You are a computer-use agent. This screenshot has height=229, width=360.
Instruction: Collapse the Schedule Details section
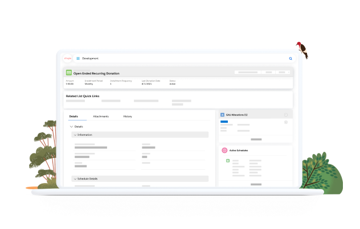(140, 178)
